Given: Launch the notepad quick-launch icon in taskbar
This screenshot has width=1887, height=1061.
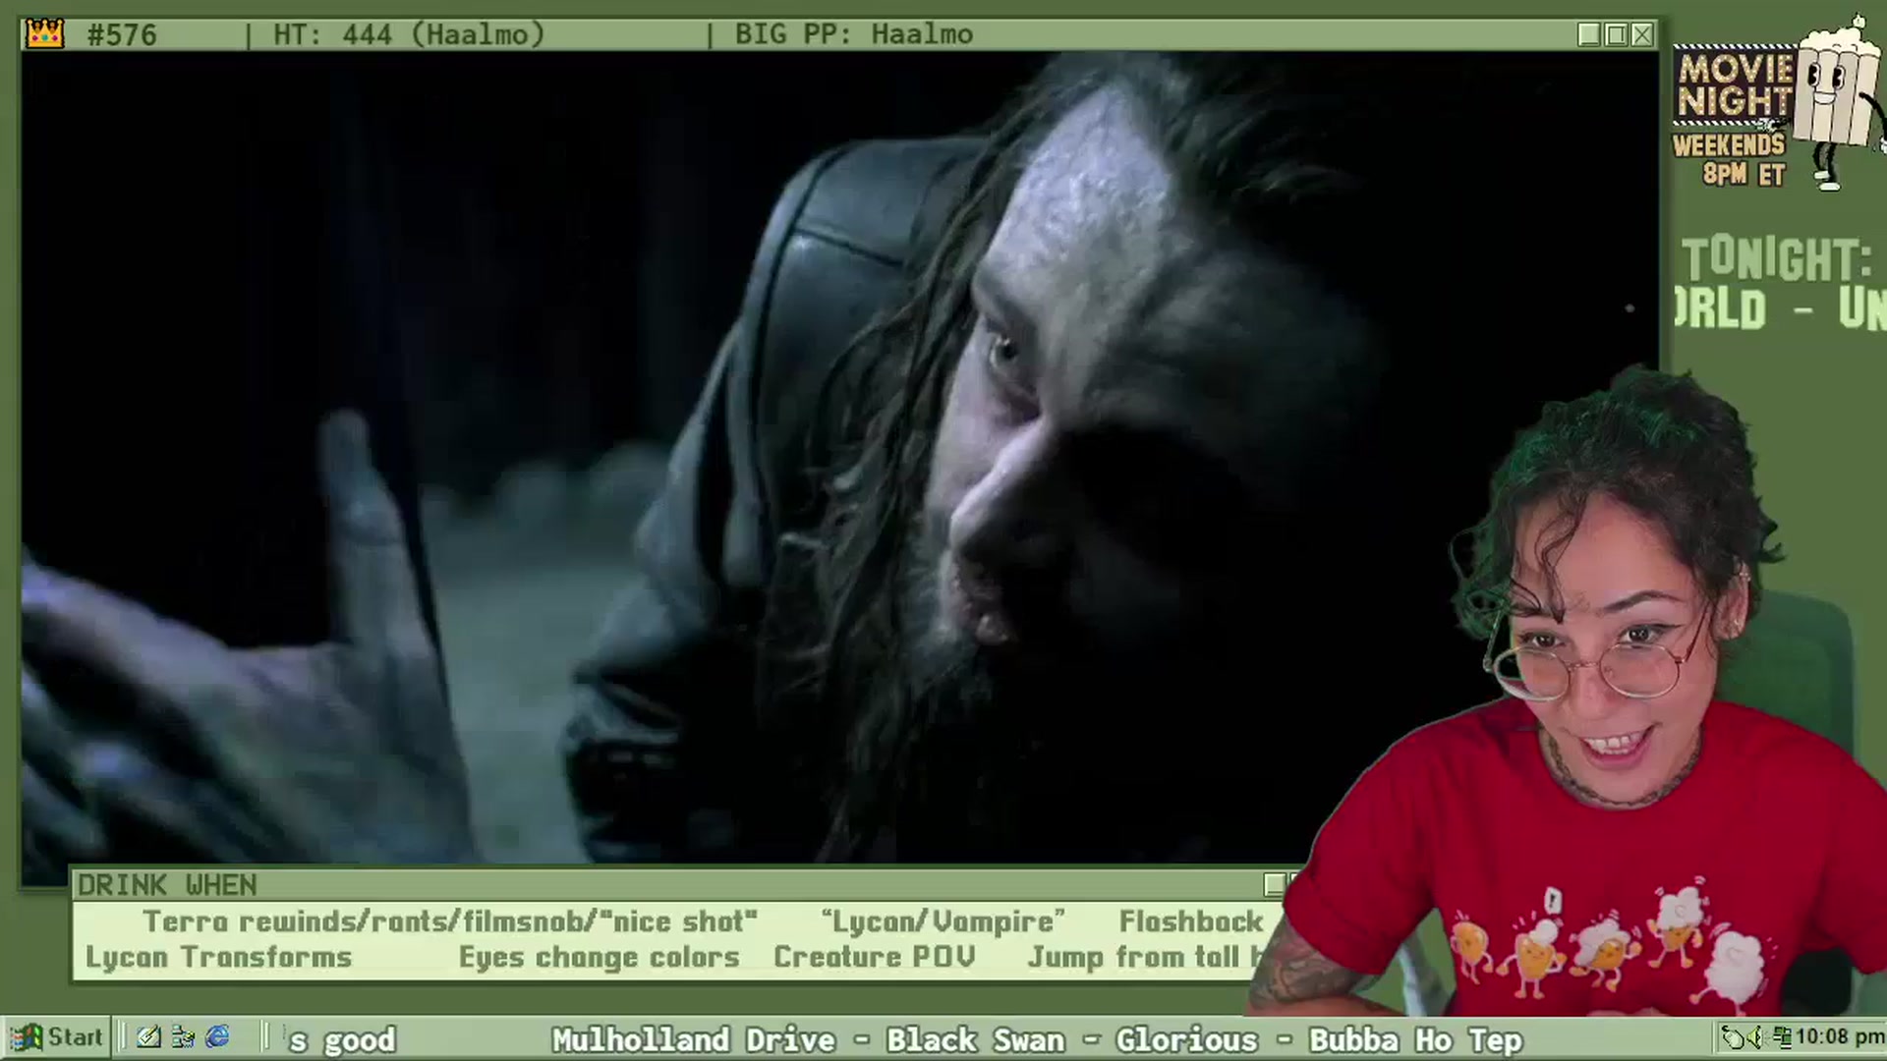Looking at the screenshot, I should click(148, 1037).
